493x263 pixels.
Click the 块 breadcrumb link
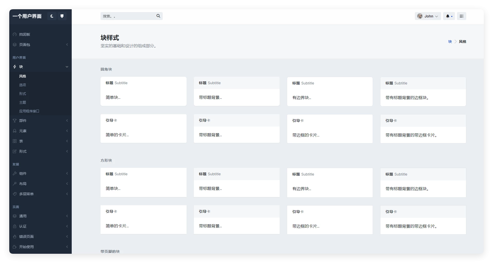point(450,42)
